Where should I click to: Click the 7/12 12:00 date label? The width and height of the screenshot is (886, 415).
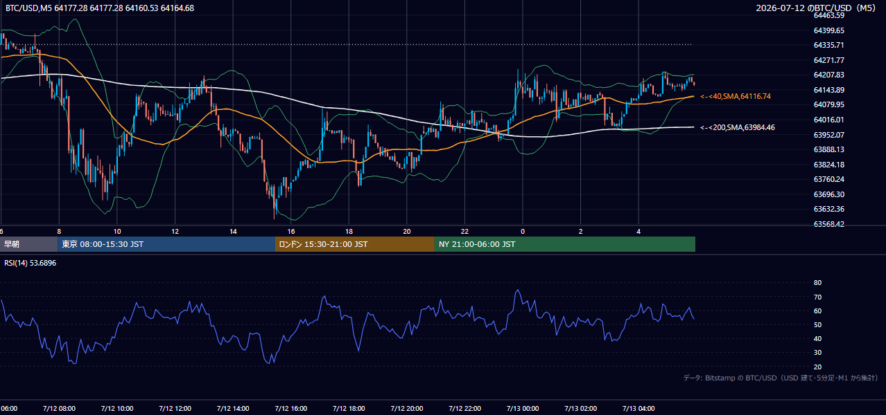[175, 408]
